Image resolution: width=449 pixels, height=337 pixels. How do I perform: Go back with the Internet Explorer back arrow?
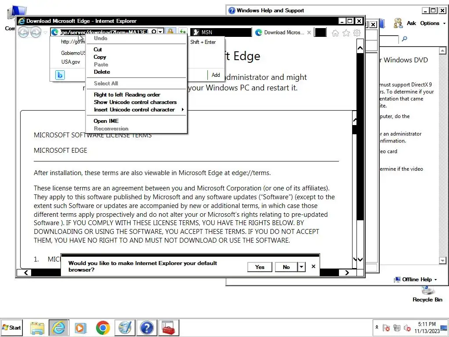(x=24, y=32)
